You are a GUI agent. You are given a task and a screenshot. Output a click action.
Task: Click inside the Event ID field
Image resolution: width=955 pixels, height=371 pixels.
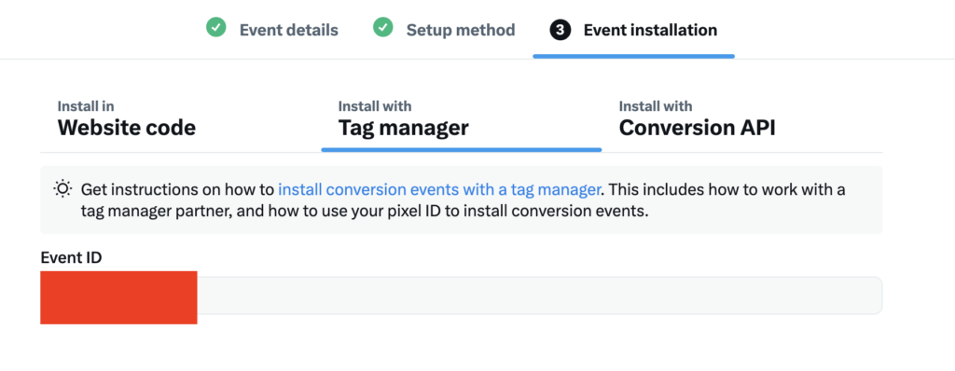click(461, 295)
